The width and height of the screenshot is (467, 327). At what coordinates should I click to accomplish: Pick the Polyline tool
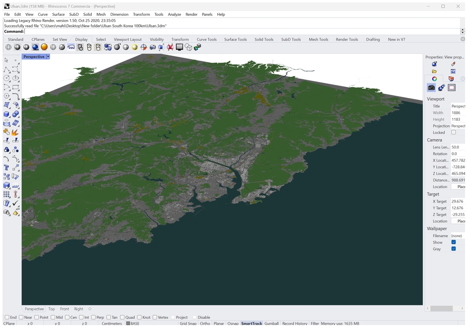7,69
